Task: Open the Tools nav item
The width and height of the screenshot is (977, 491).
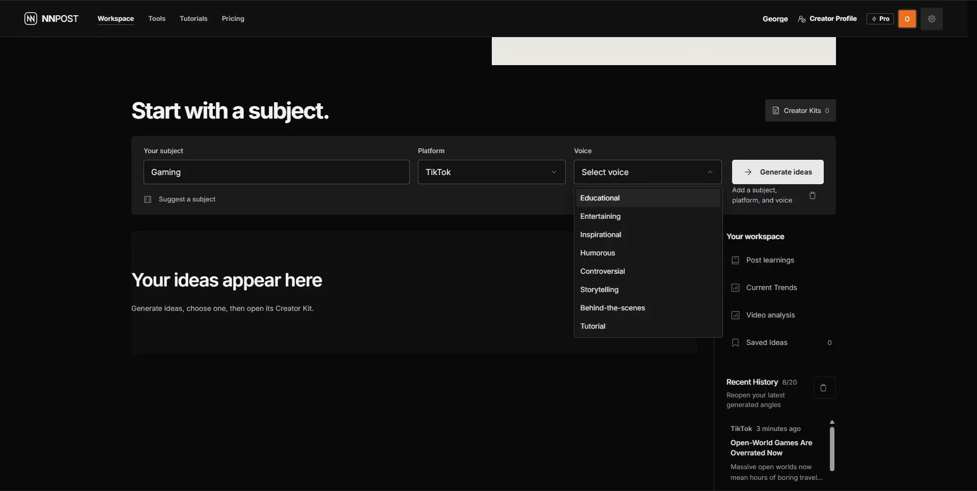Action: pos(157,19)
